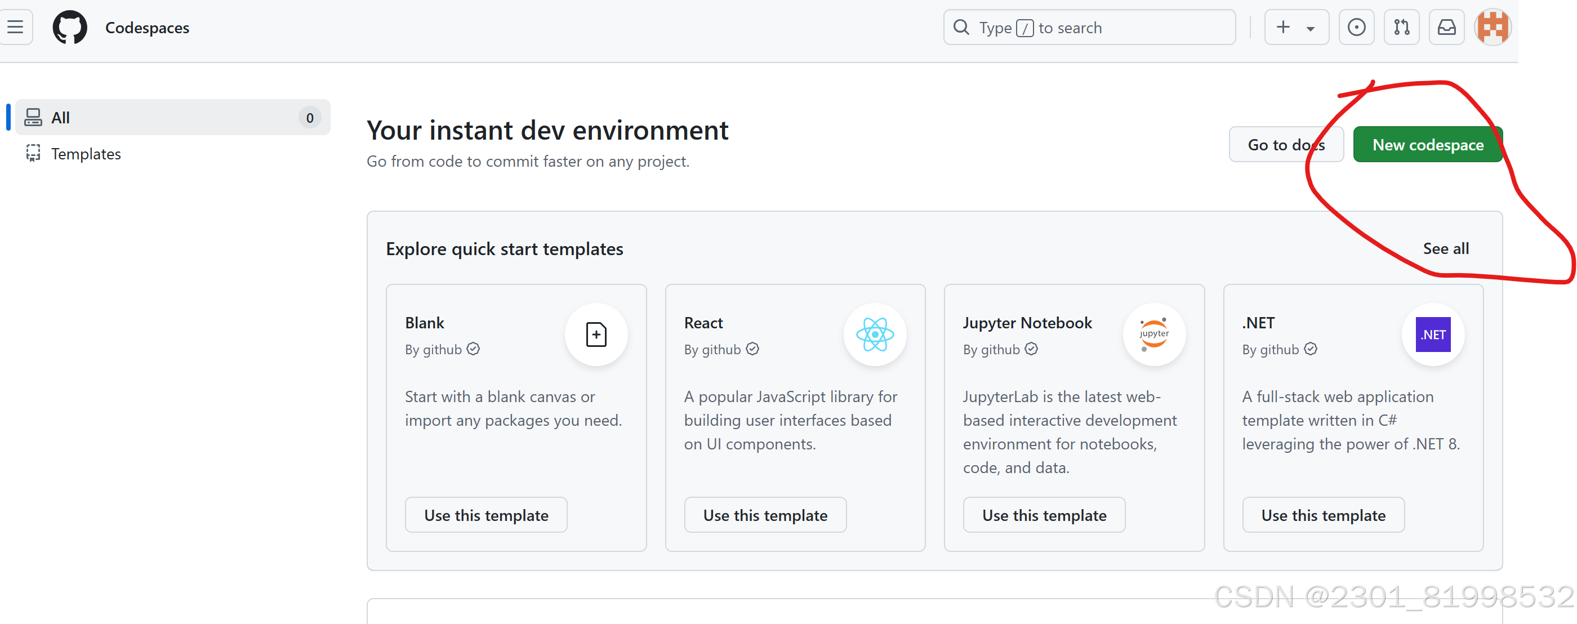Screen dimensions: 1577x624
Task: Switch to Templates in sidebar
Action: click(x=86, y=154)
